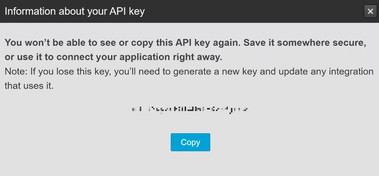This screenshot has height=176, width=379.
Task: Close the API key information dialog
Action: 370,11
